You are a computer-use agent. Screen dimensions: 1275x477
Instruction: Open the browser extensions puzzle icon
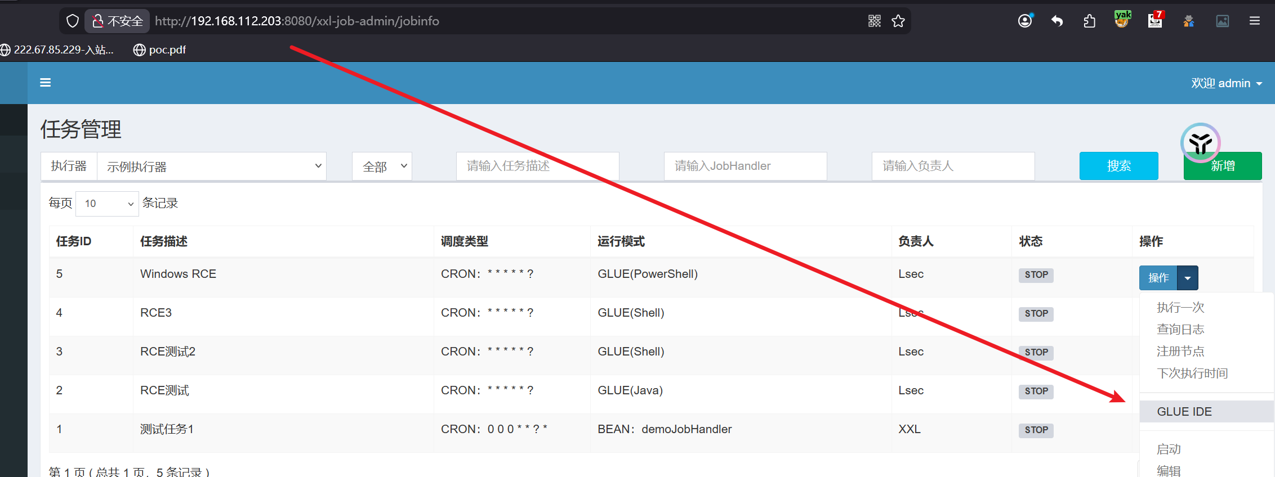(1090, 21)
